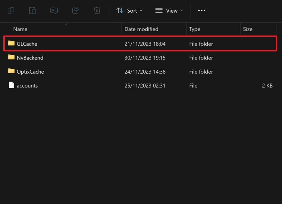
Task: Sort files by the Size column
Action: 247,29
